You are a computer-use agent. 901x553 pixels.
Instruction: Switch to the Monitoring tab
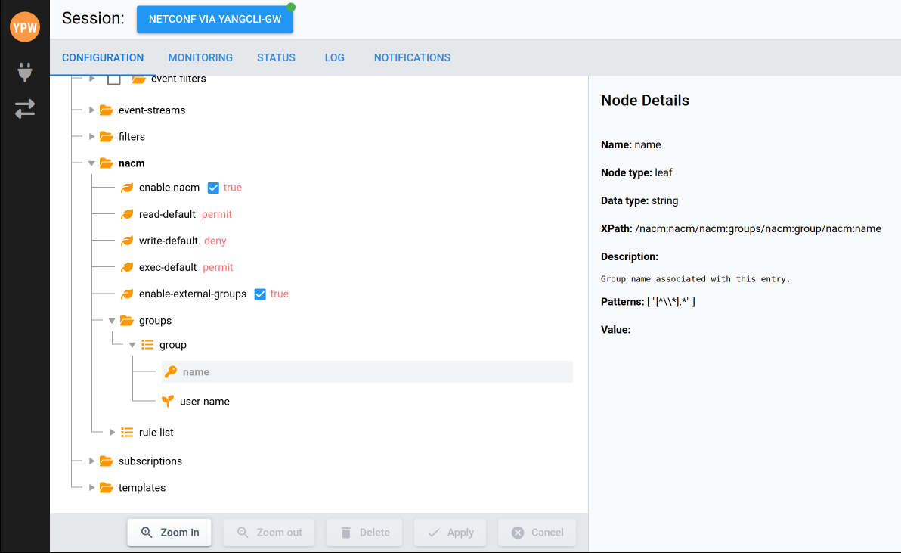pos(200,57)
